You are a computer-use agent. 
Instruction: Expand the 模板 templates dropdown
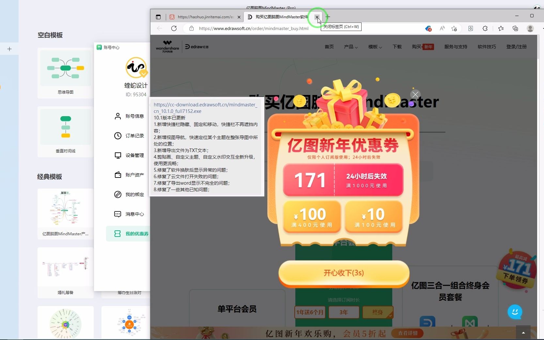374,47
